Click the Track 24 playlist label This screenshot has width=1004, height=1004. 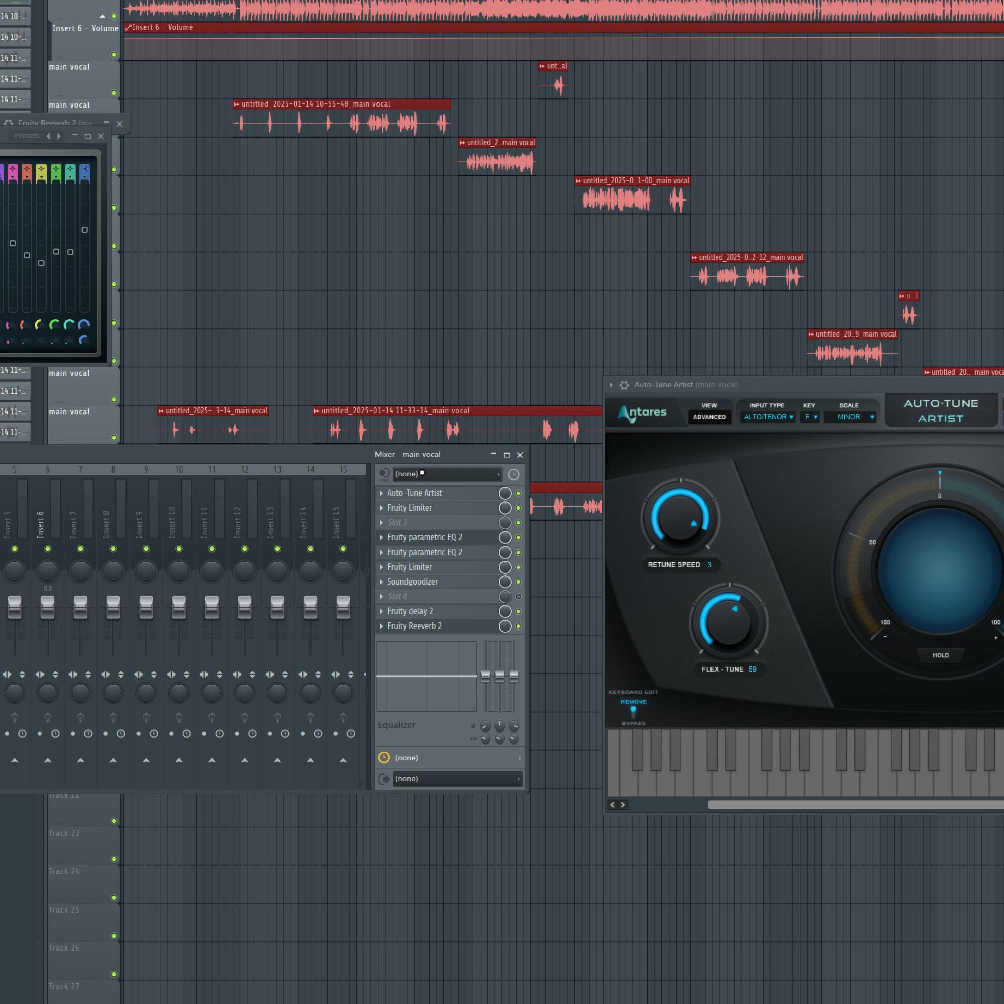coord(64,871)
